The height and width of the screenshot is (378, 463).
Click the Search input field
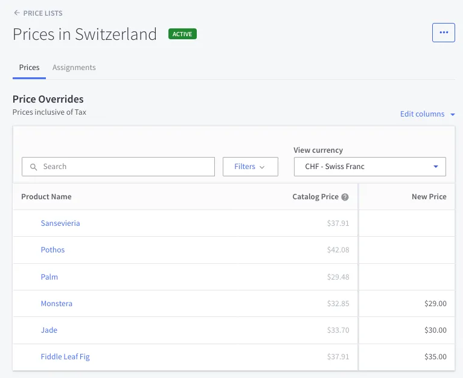pyautogui.click(x=118, y=167)
